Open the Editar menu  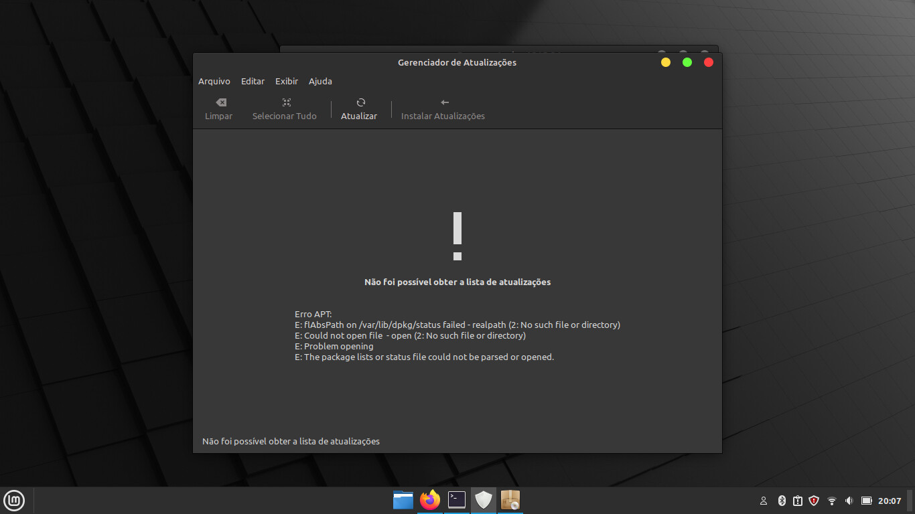click(x=253, y=81)
